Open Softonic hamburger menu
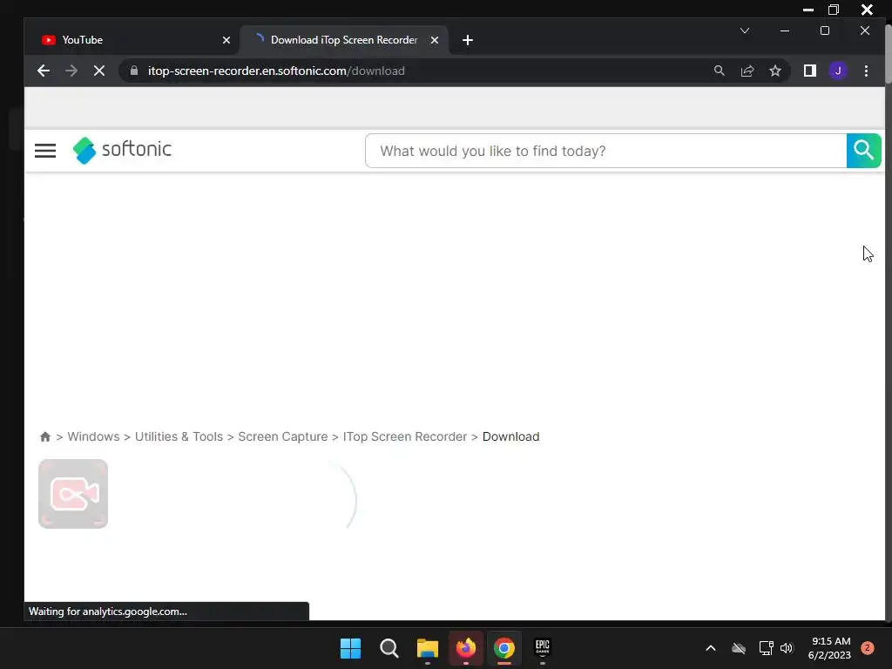This screenshot has height=669, width=892. [45, 151]
